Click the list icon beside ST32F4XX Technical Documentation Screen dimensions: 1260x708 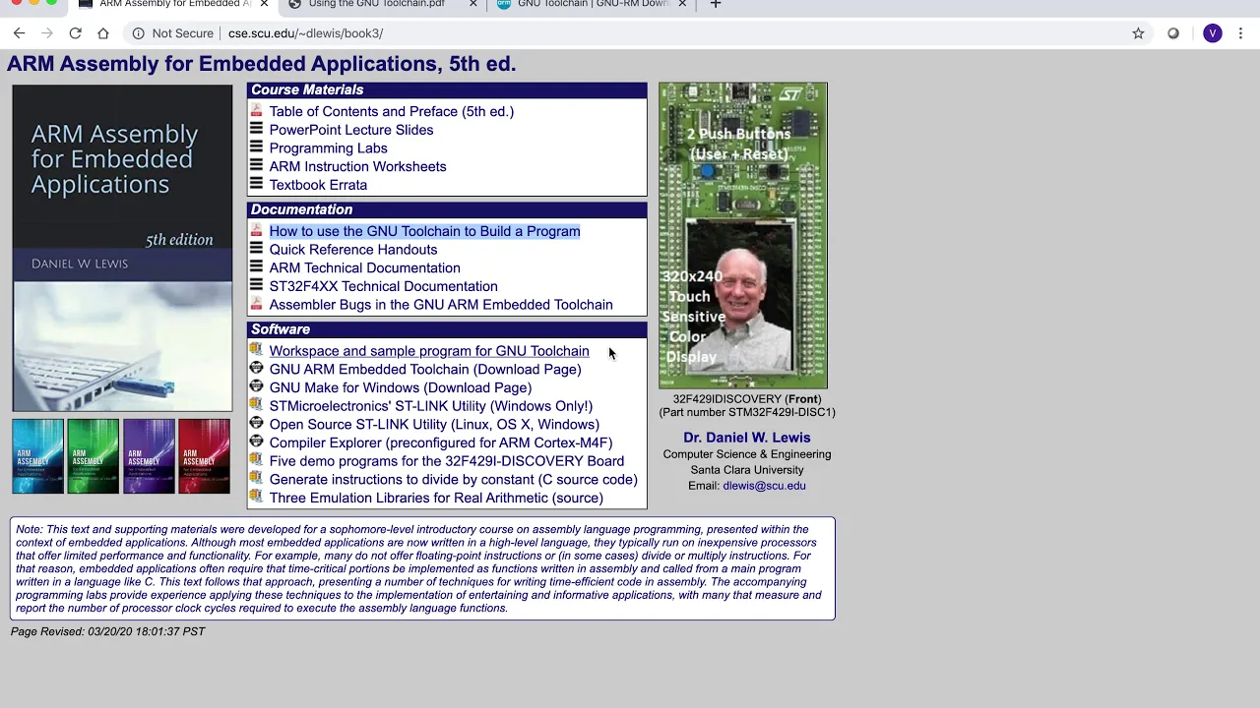tap(256, 286)
